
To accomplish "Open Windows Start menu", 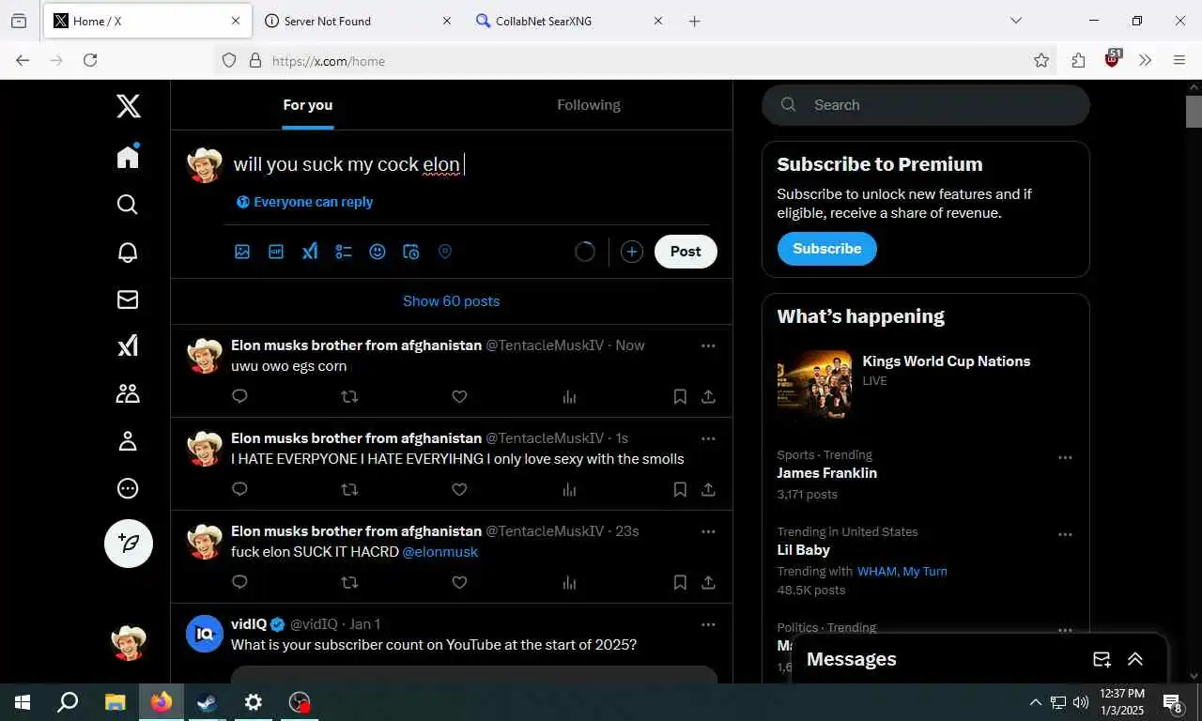I will point(22,702).
